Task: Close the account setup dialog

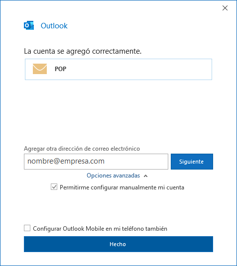Action: pyautogui.click(x=225, y=8)
